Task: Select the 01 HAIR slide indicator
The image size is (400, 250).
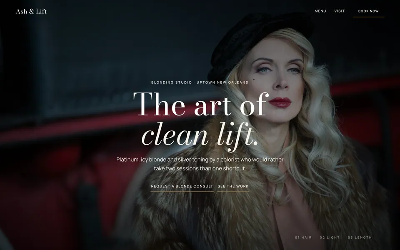Action: point(303,237)
